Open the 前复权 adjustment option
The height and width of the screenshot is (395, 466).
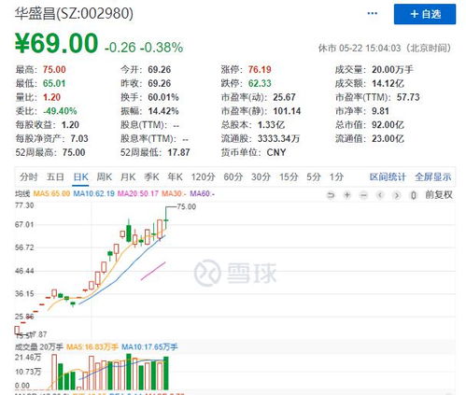[x=439, y=195]
